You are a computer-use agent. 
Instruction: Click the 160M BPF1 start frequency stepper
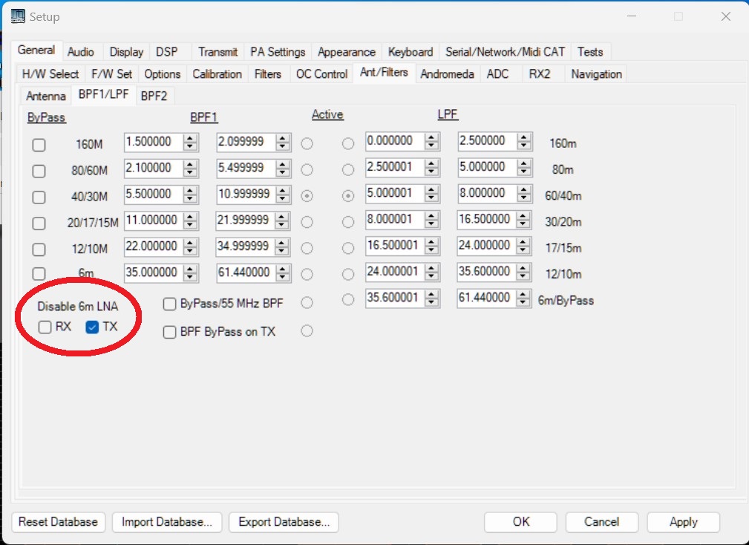click(191, 142)
